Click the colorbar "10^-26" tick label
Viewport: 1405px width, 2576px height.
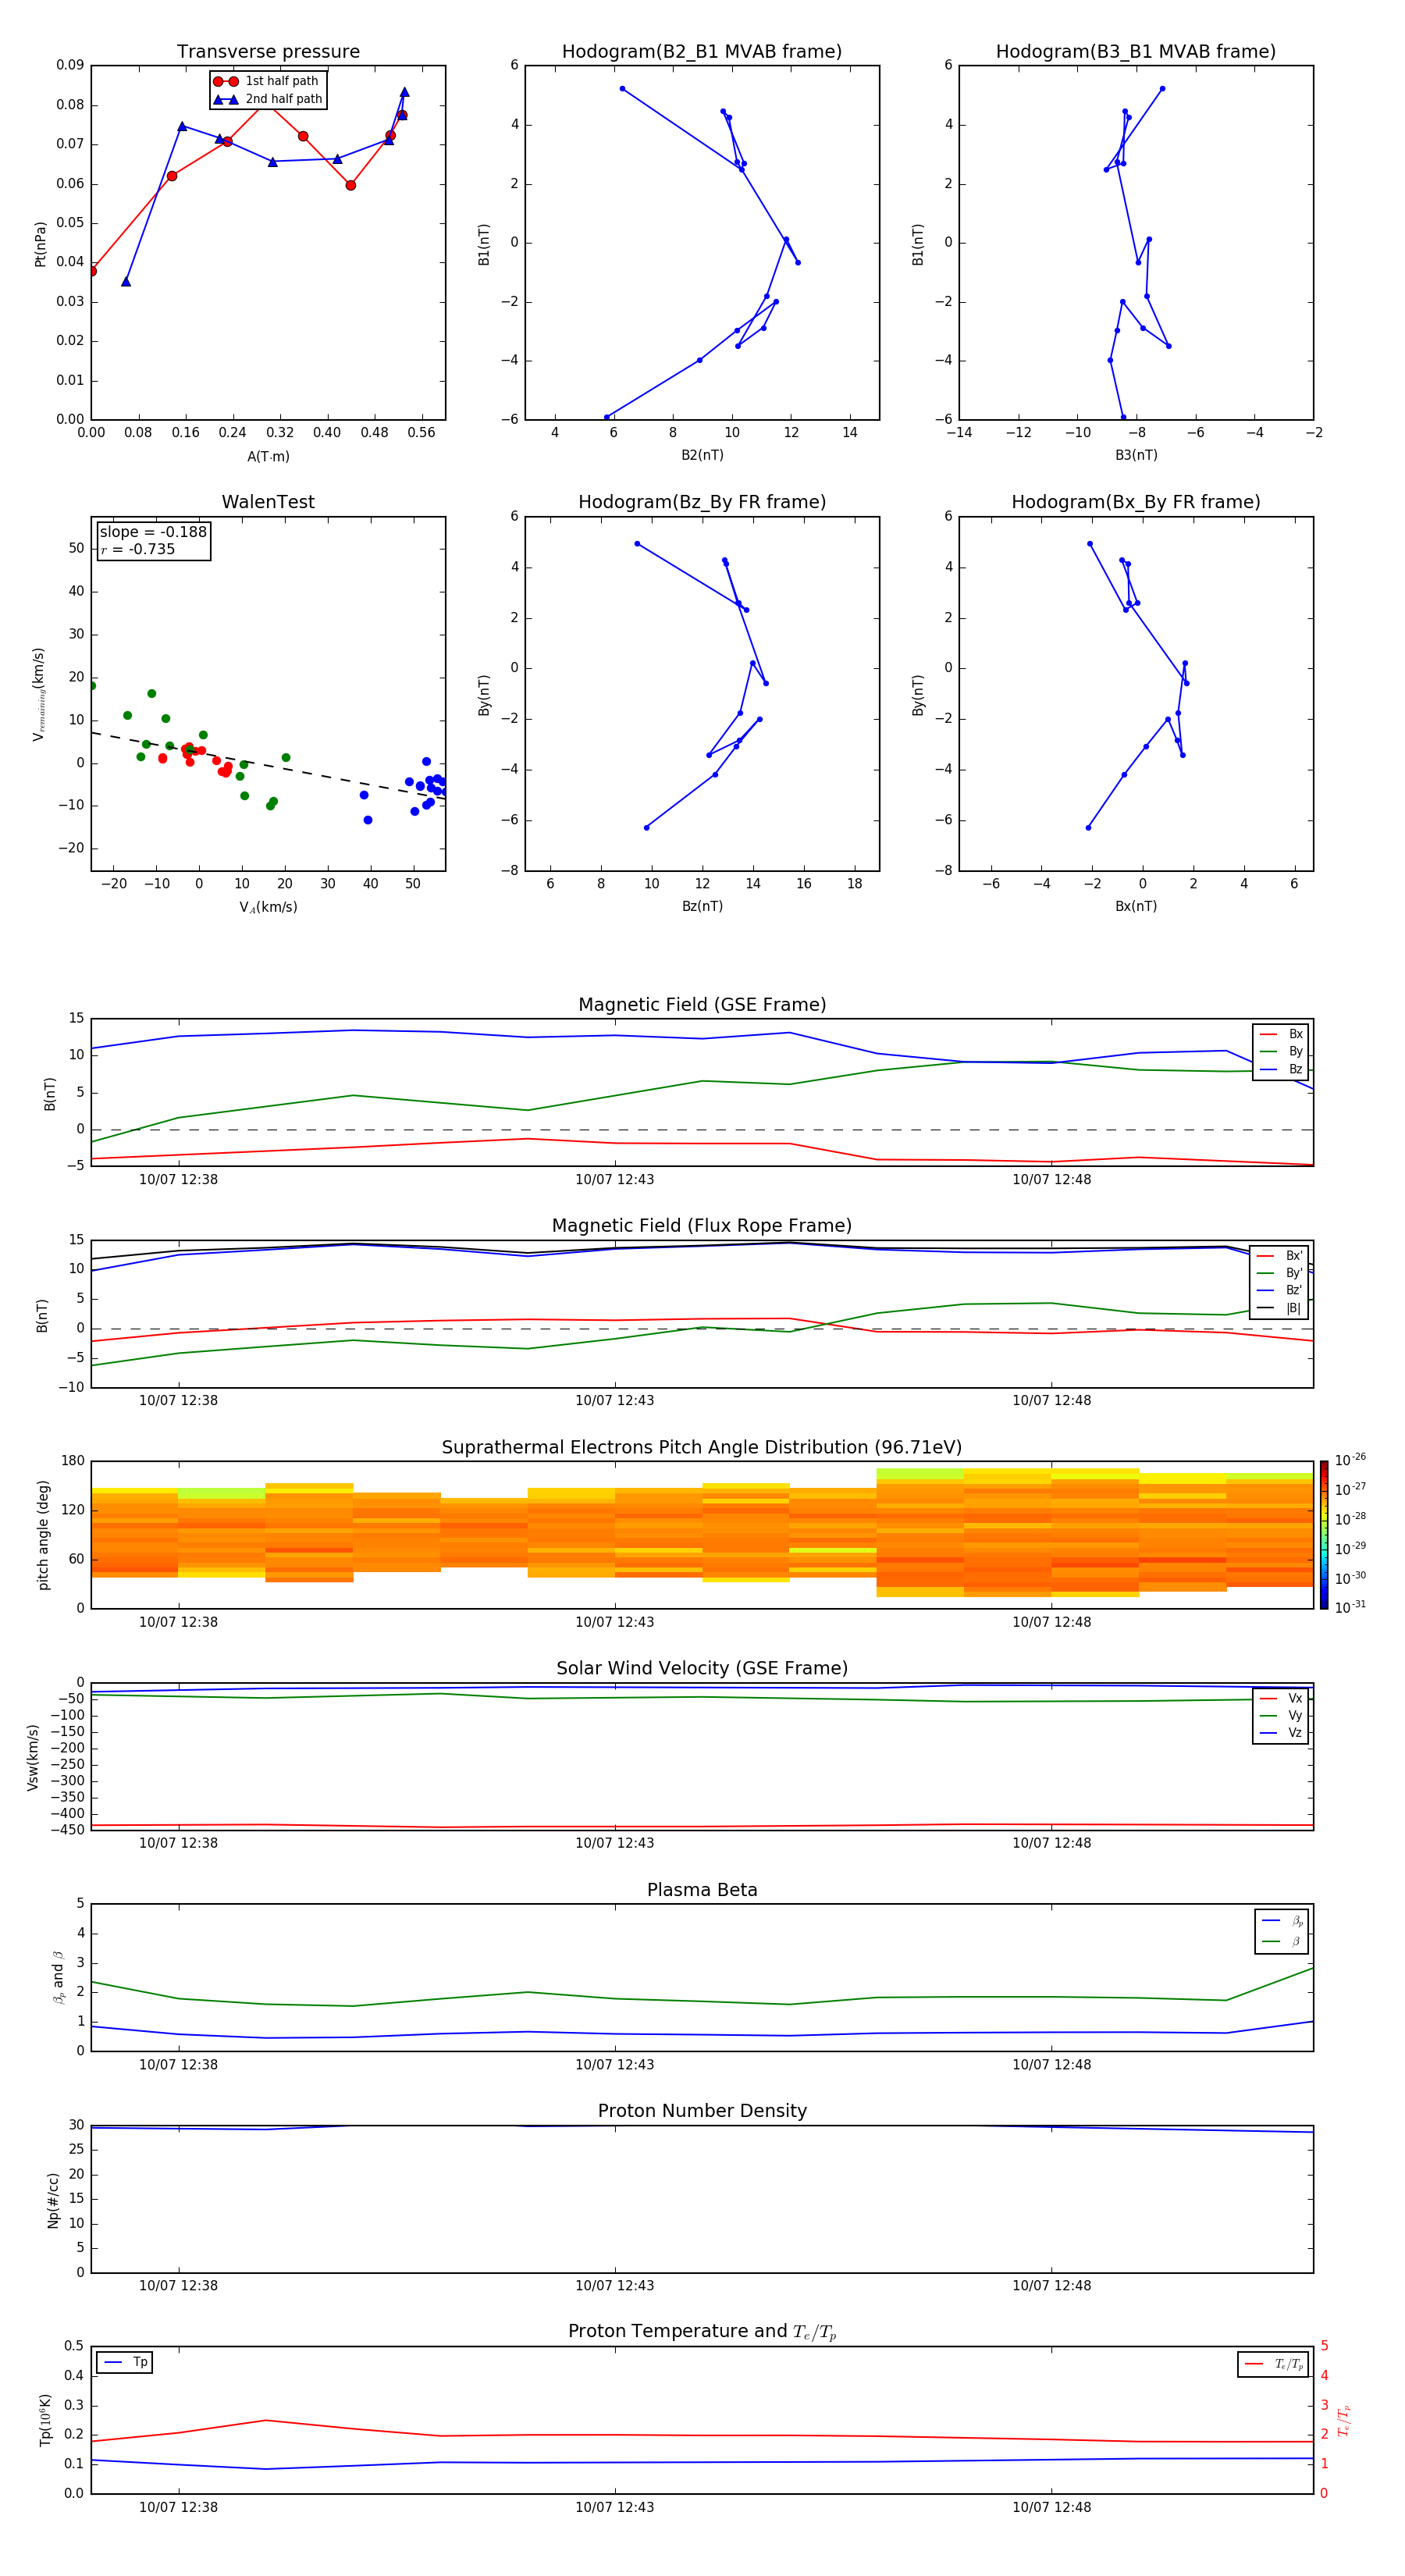pos(1350,1460)
